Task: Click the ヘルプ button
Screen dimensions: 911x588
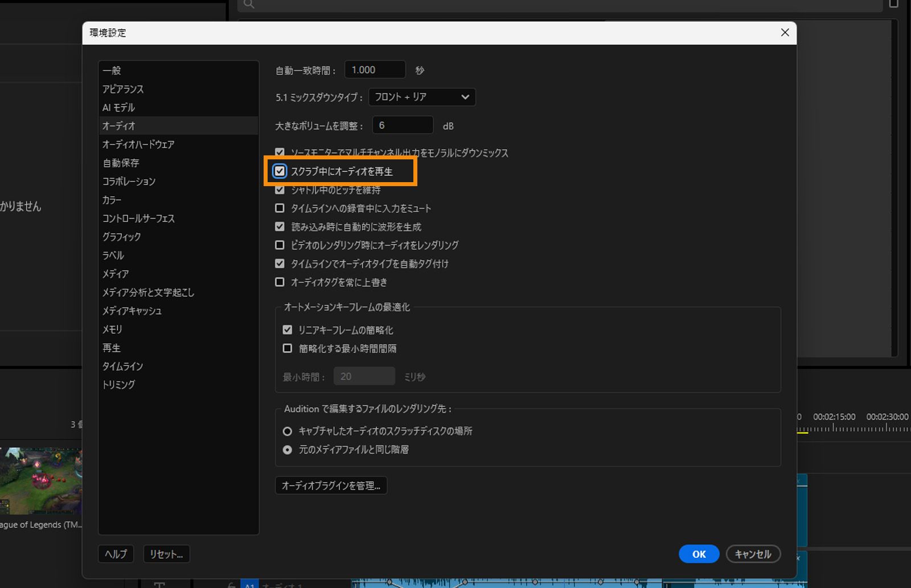Action: [116, 554]
